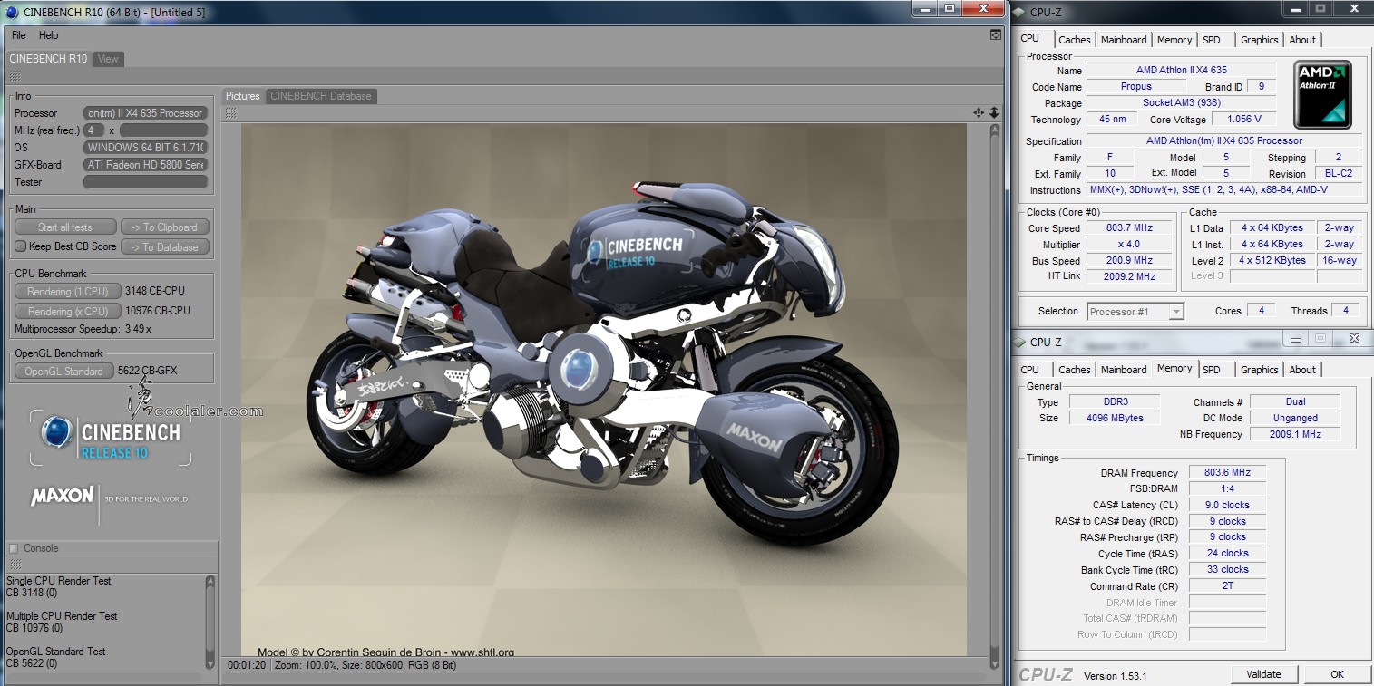The image size is (1374, 686).
Task: Click the Cinebench app icon in title bar
Action: coord(12,13)
